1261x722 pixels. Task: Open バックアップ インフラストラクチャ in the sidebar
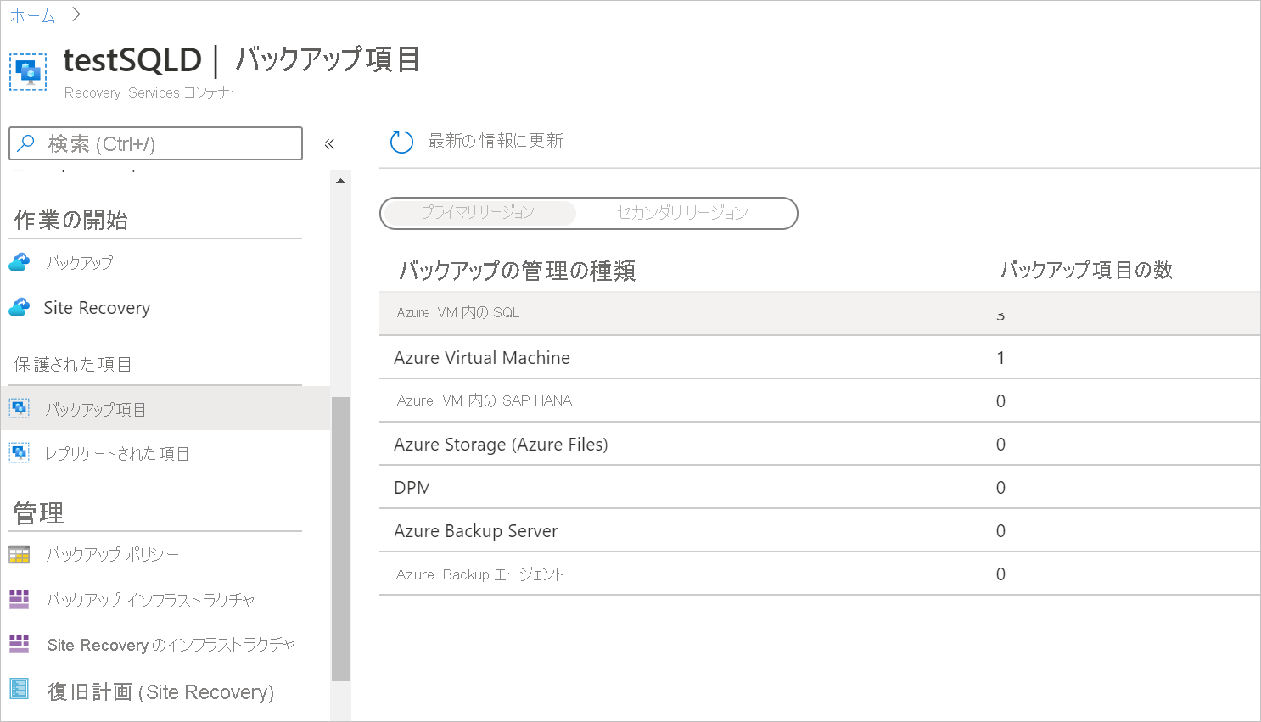pyautogui.click(x=150, y=601)
